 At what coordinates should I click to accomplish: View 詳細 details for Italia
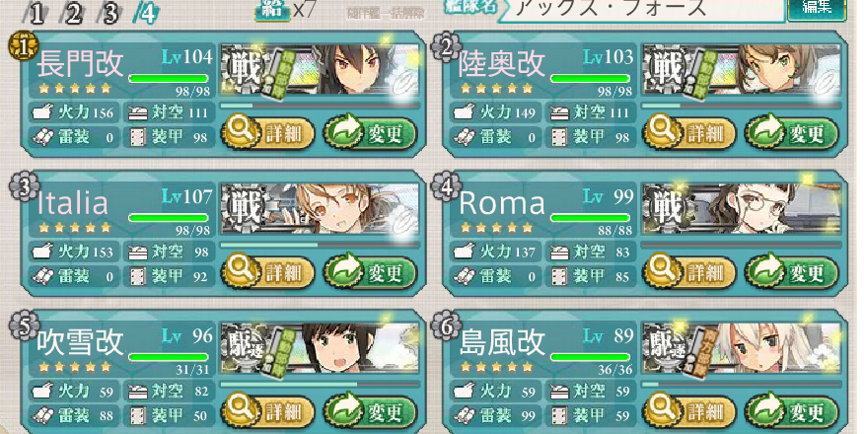click(268, 272)
